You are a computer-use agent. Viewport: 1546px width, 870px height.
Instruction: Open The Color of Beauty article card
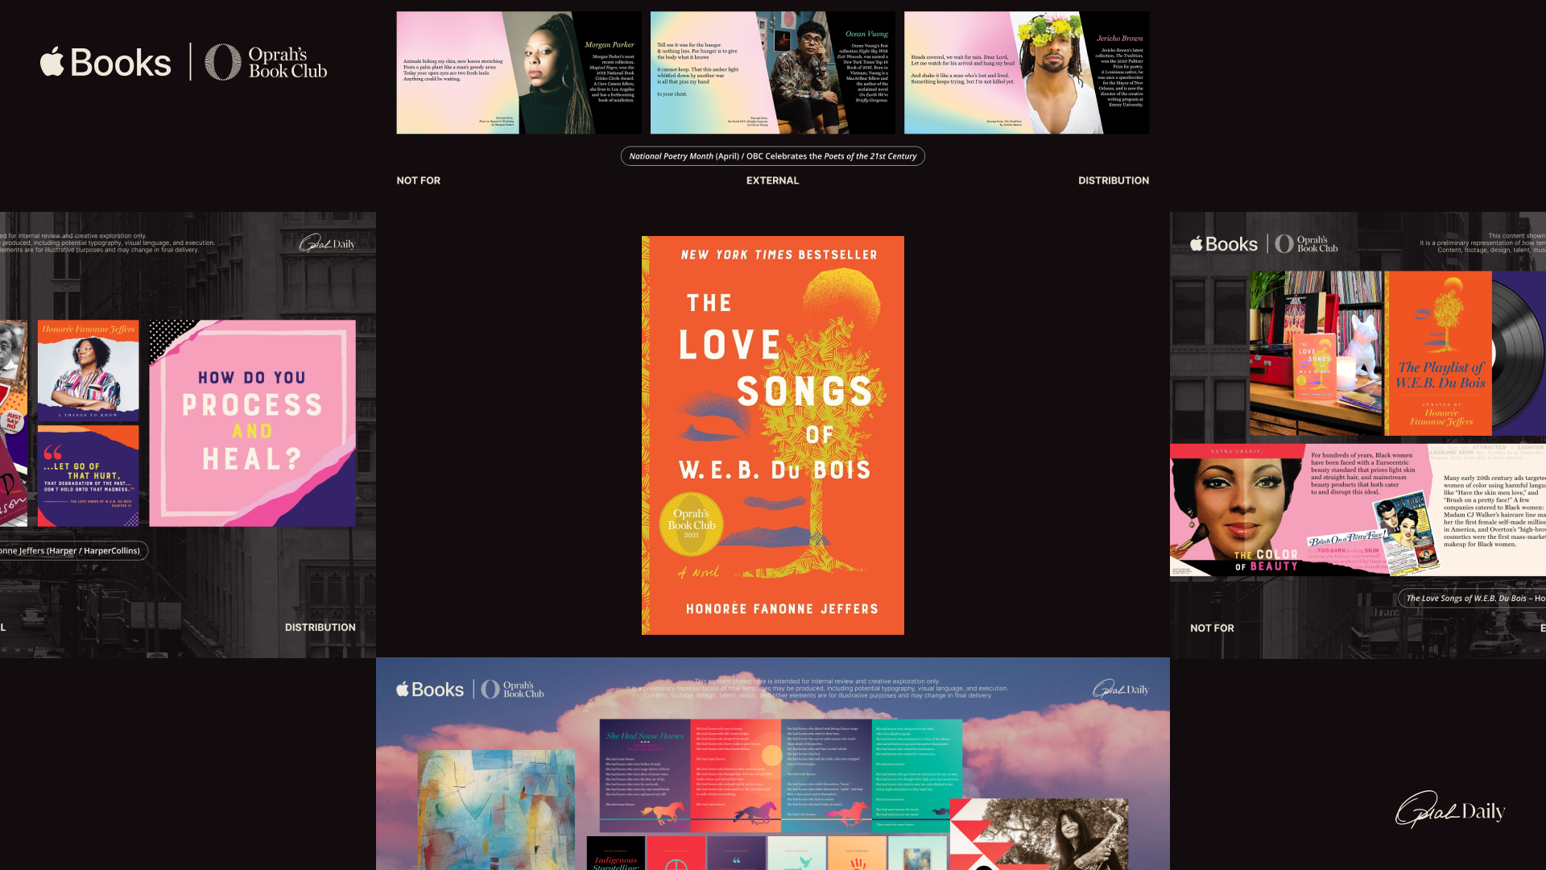click(x=1358, y=510)
